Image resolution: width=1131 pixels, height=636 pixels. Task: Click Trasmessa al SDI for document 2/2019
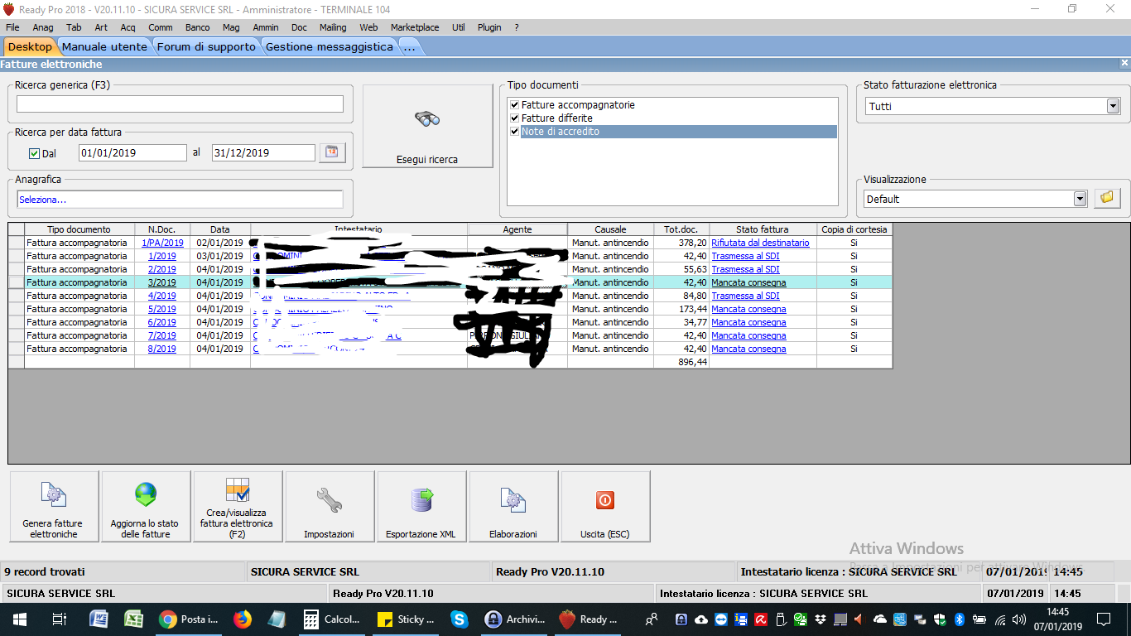(745, 269)
